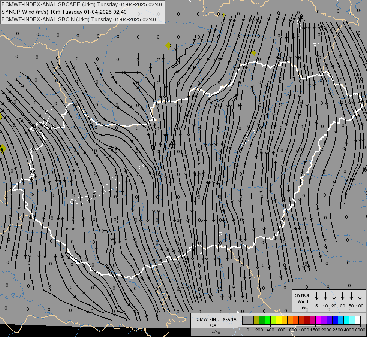The image size is (367, 337).
Task: Click the '5' speed label in the wind legend
Action: click(x=316, y=306)
